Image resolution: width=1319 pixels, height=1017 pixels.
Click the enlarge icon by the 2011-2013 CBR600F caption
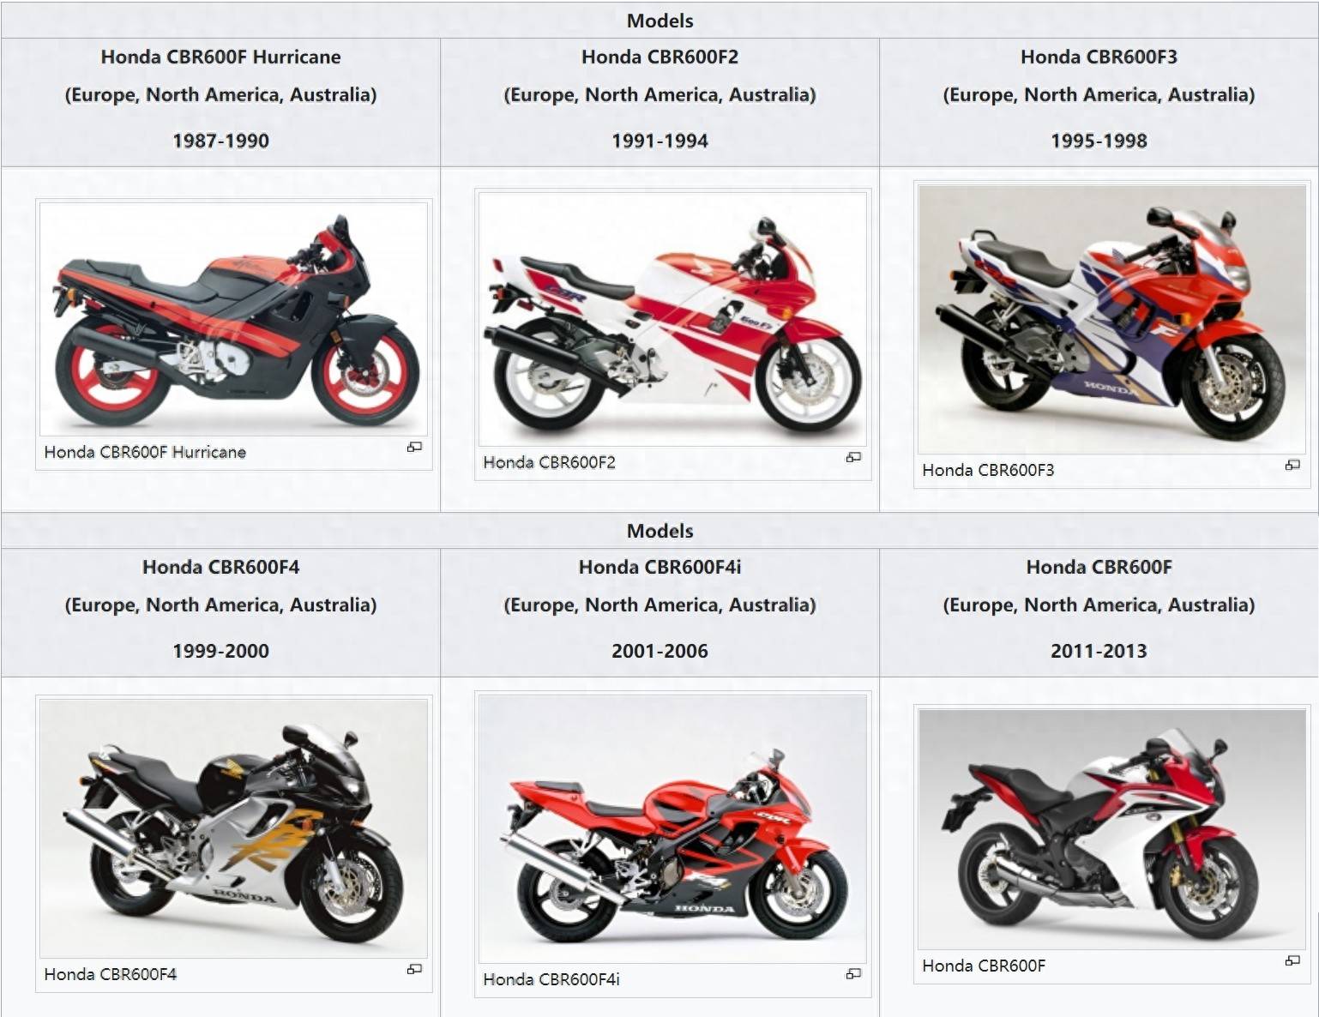tap(1292, 960)
